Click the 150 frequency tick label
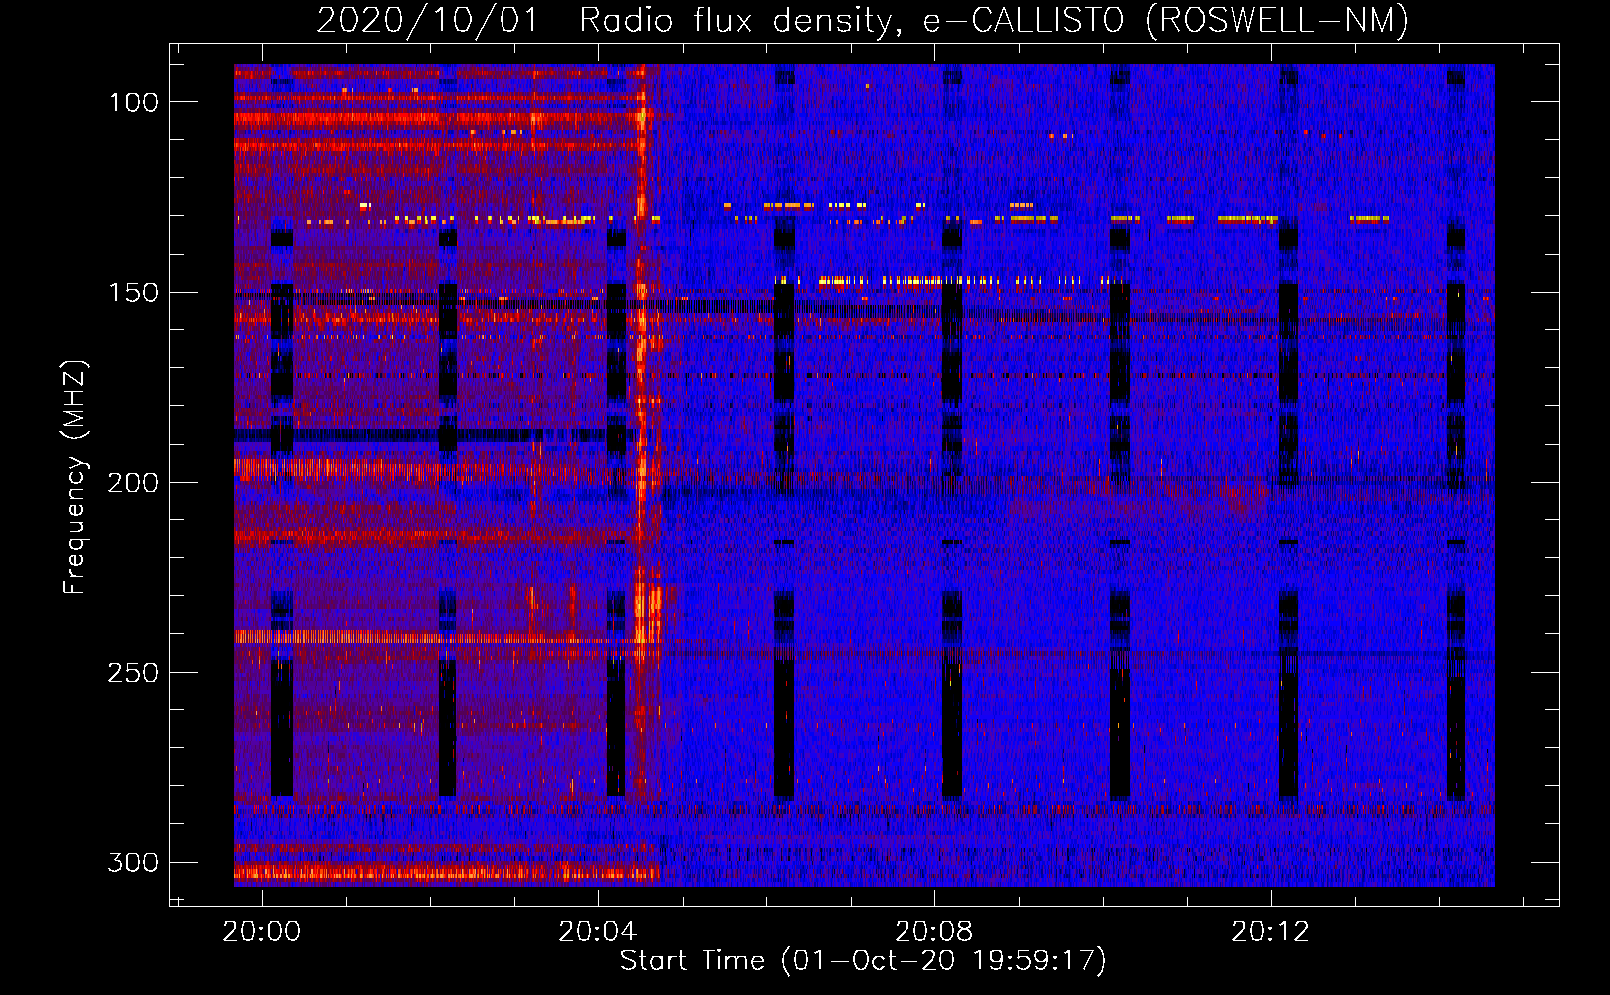The height and width of the screenshot is (995, 1610). click(x=133, y=293)
